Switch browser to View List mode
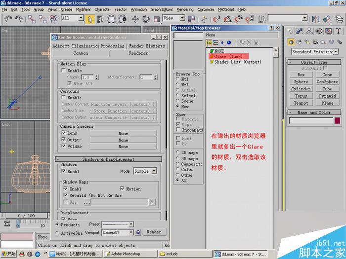The width and height of the screenshot is (346, 259). pos(209,42)
